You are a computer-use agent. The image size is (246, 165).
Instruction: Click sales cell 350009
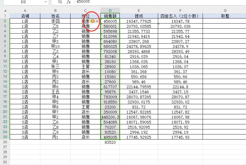[110, 112]
